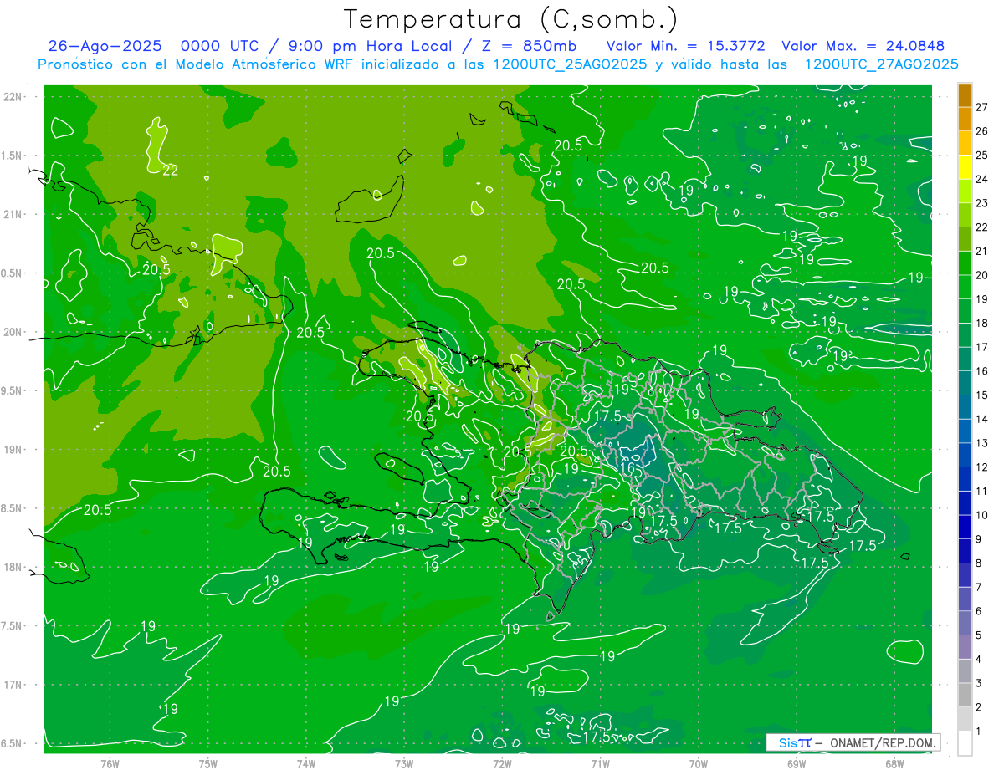
Task: Click color scale label '23'
Action: point(982,203)
